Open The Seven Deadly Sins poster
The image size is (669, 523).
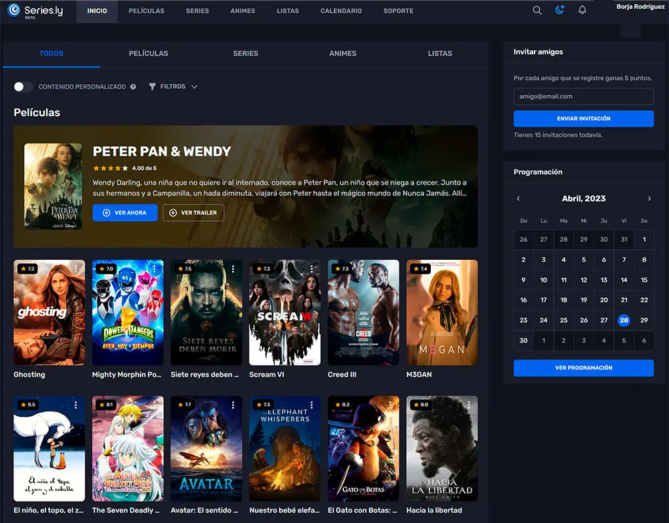tap(128, 448)
